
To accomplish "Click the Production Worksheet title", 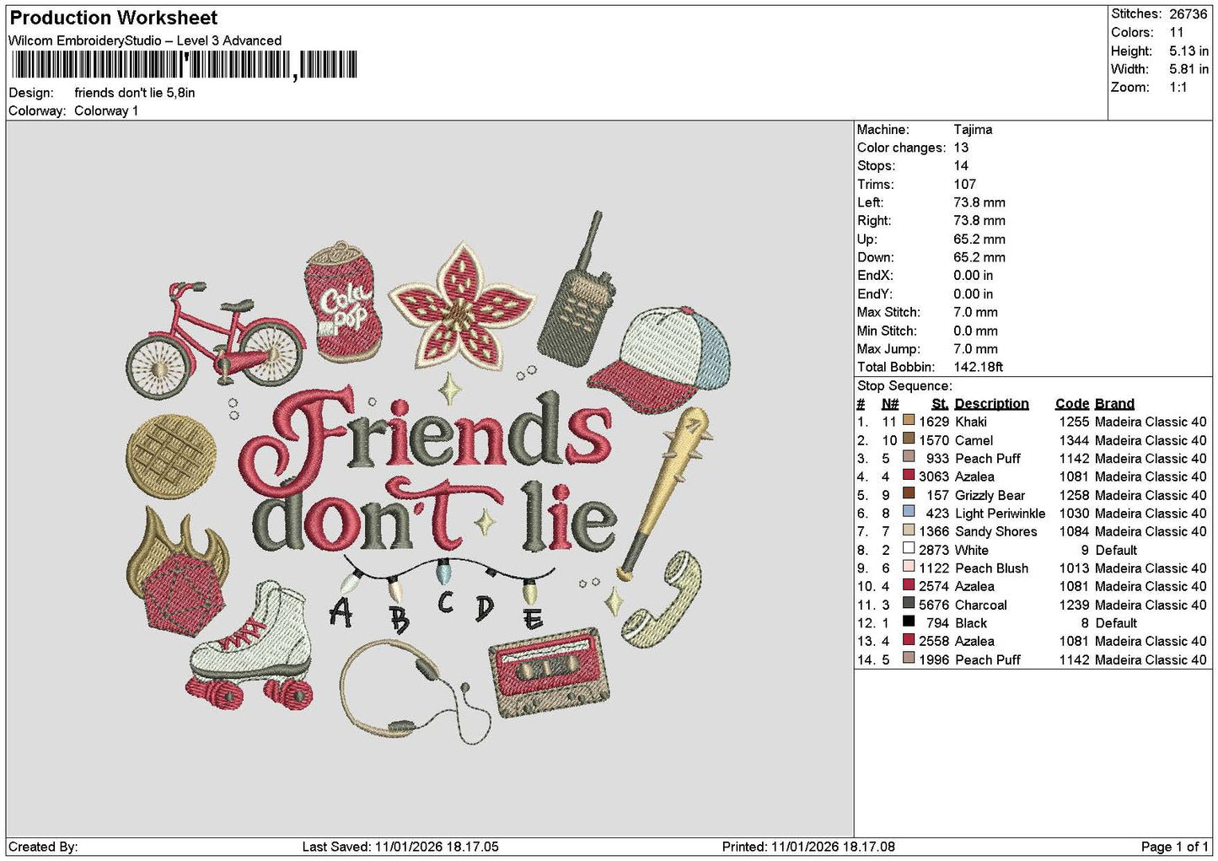I will coord(113,18).
